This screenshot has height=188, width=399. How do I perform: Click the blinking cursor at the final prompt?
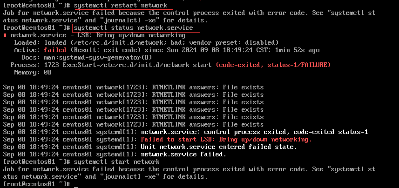point(75,187)
